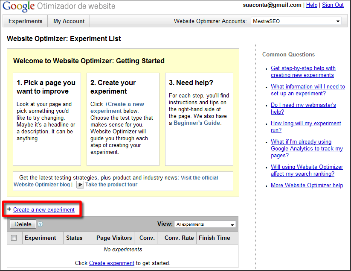The image size is (351, 271).
Task: Open the Website Optimizer Accounts dropdown
Action: tap(296, 21)
